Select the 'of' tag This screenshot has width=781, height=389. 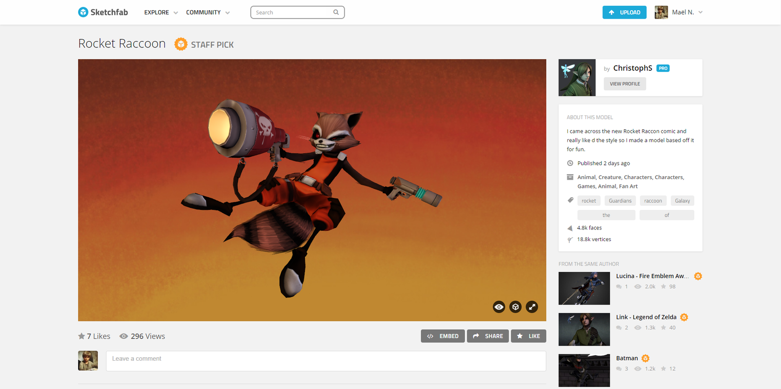(667, 215)
